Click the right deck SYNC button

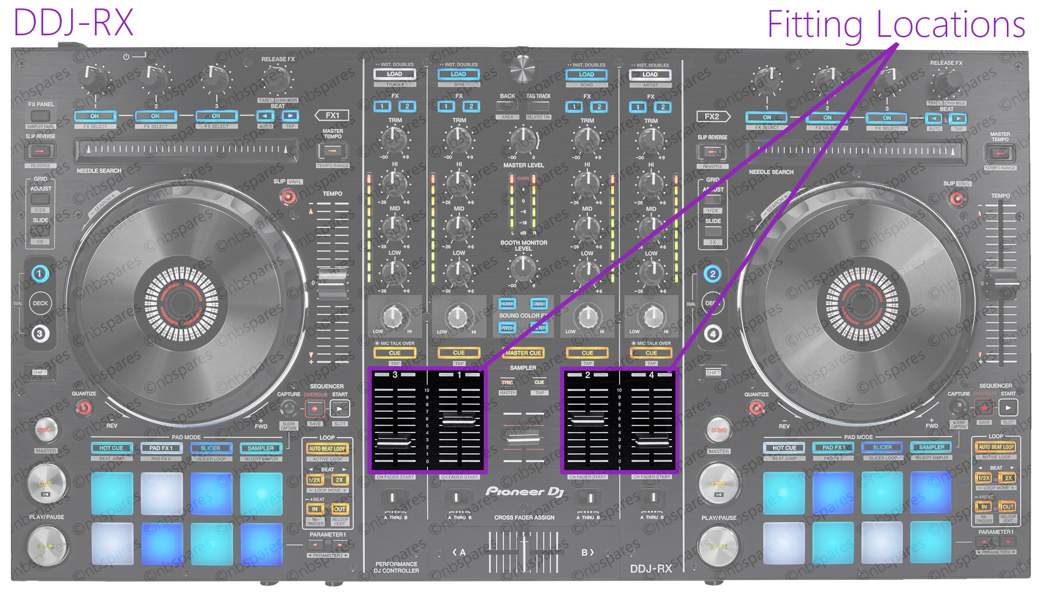point(719,430)
